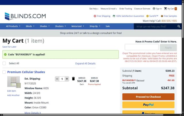184x116 pixels.
Task: Open Order Tracking page
Action: point(126,9)
